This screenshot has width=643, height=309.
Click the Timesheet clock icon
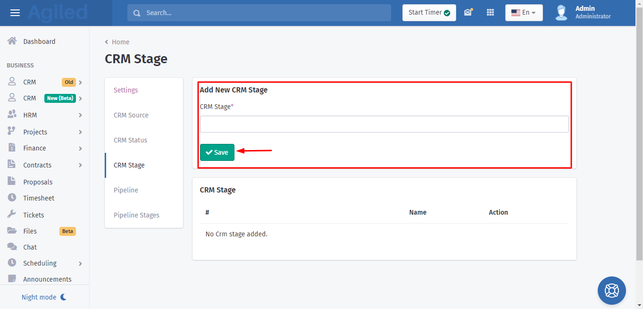coord(12,198)
